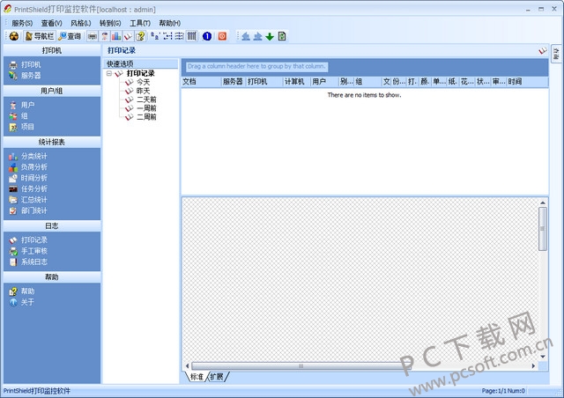The width and height of the screenshot is (564, 398).
Task: Click the red square stop icon
Action: 222,36
